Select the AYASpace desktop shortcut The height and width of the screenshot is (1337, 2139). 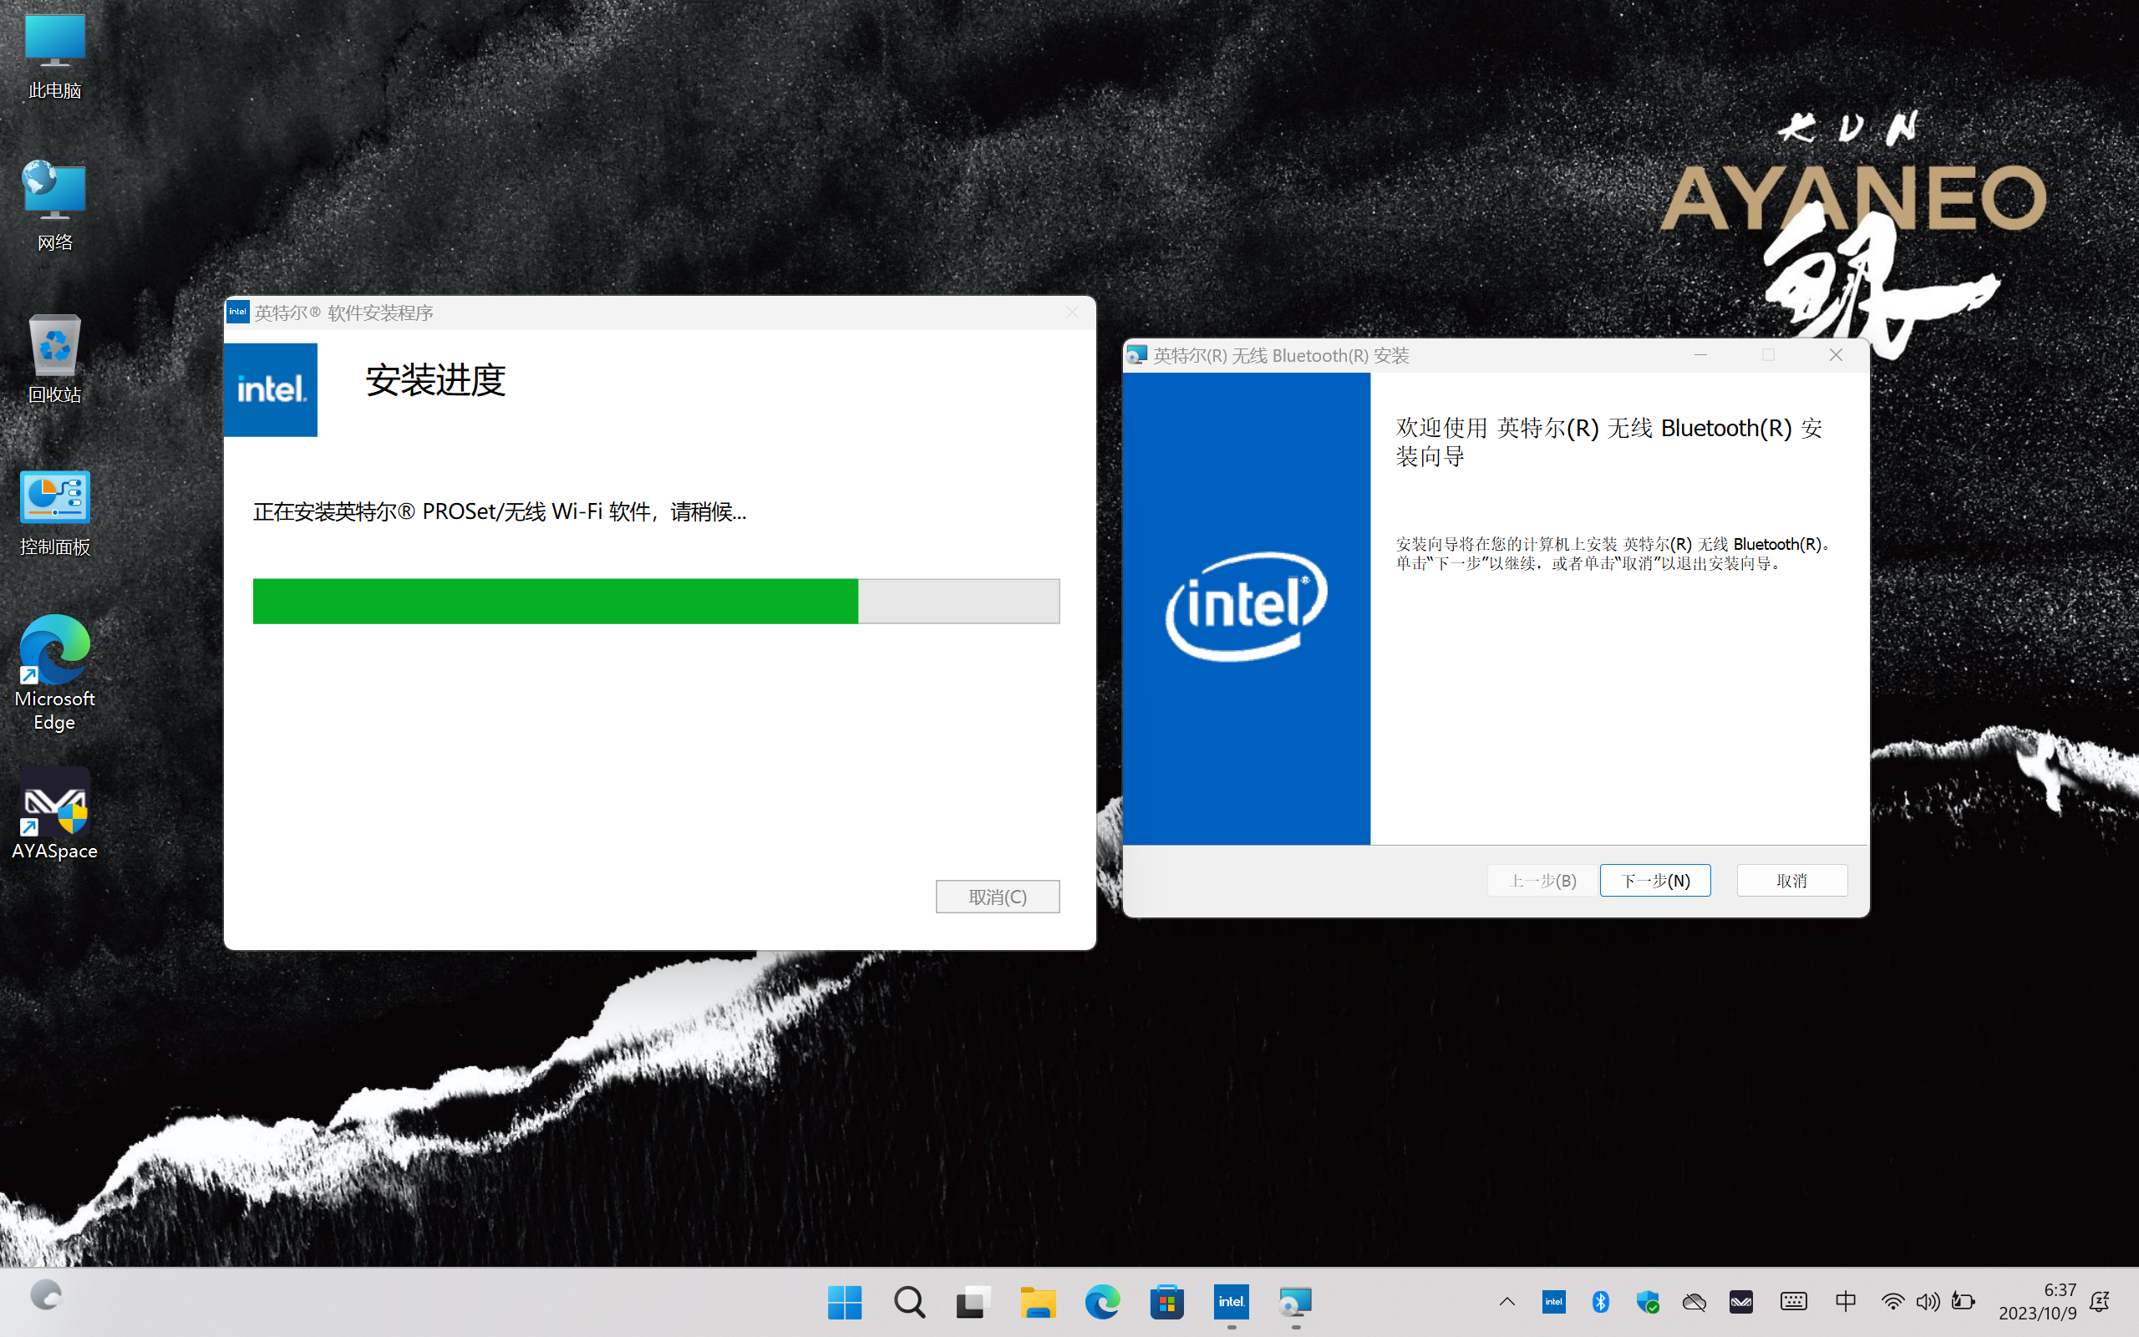click(55, 814)
